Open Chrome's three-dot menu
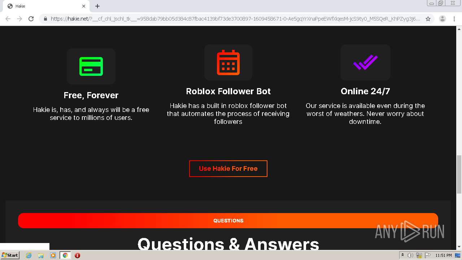Image resolution: width=462 pixels, height=260 pixels. pyautogui.click(x=454, y=19)
